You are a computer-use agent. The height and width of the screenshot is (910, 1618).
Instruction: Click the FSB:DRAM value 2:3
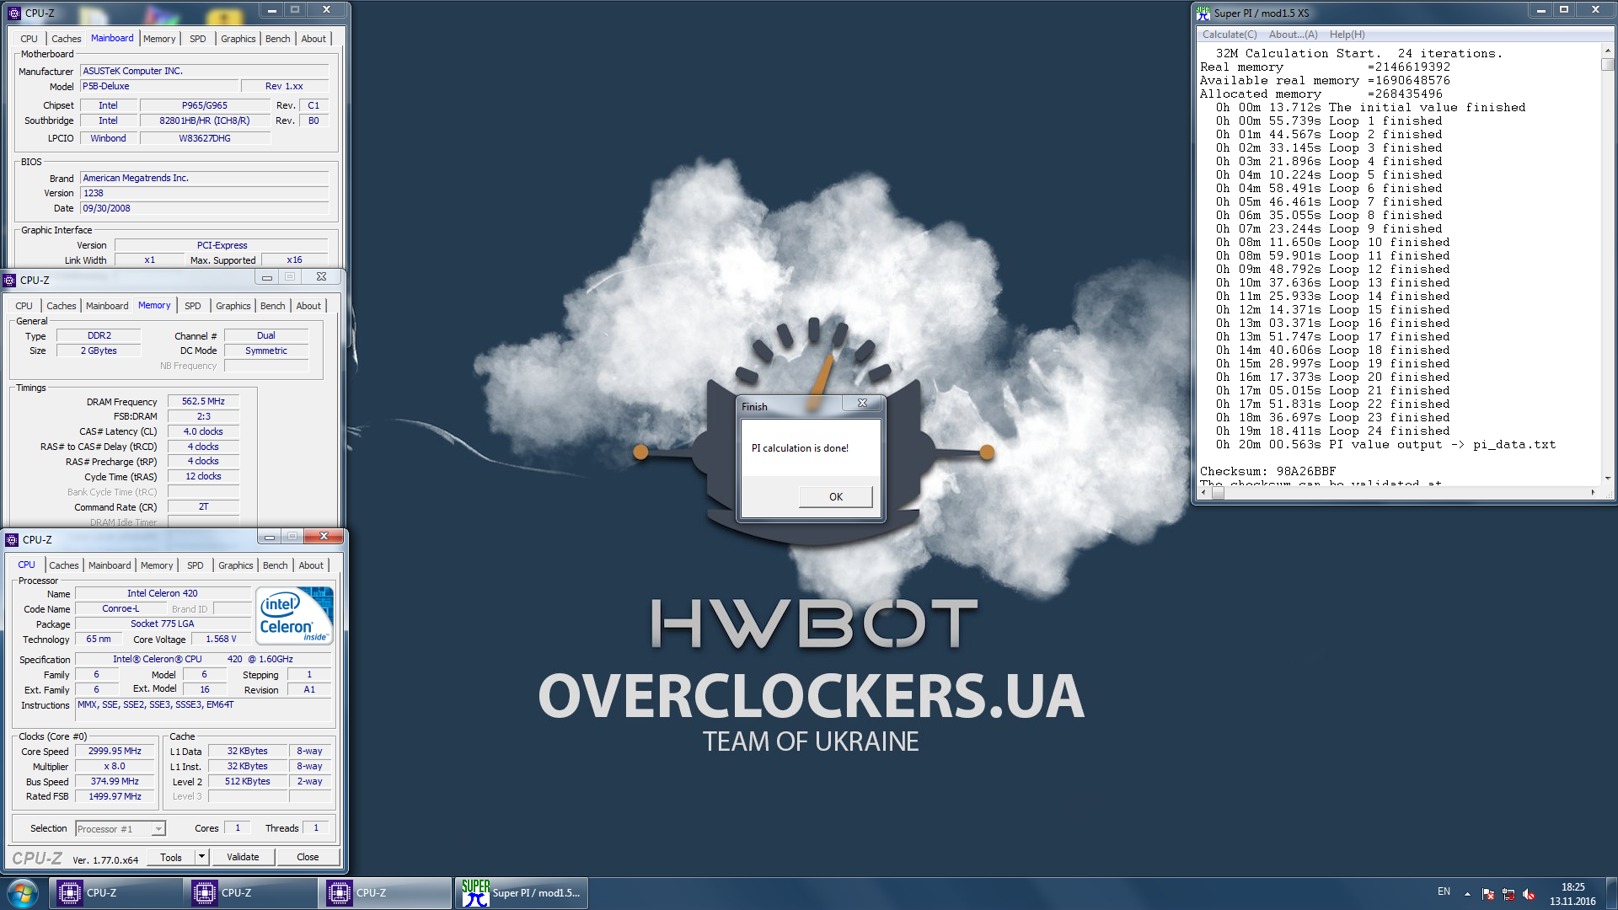(203, 416)
